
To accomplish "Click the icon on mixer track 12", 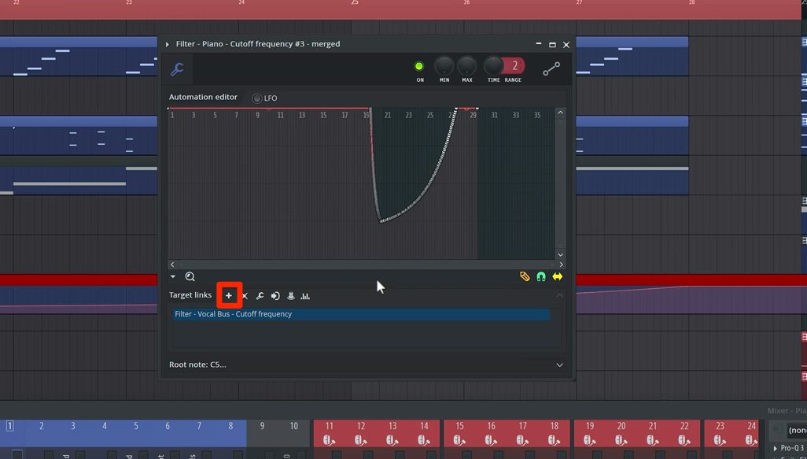I will point(360,440).
